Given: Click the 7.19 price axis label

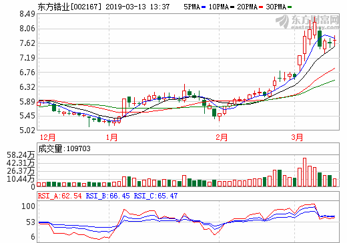Looking at the screenshot, I should (x=27, y=58).
